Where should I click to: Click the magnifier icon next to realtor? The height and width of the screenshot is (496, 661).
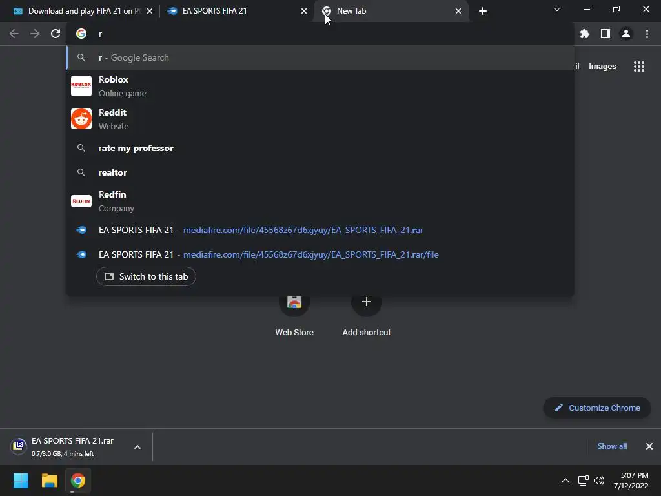click(x=81, y=172)
